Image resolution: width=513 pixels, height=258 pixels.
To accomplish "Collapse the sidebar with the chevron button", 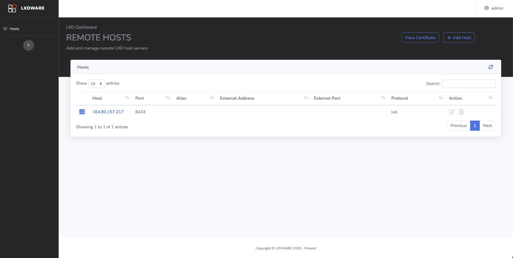I will [29, 45].
